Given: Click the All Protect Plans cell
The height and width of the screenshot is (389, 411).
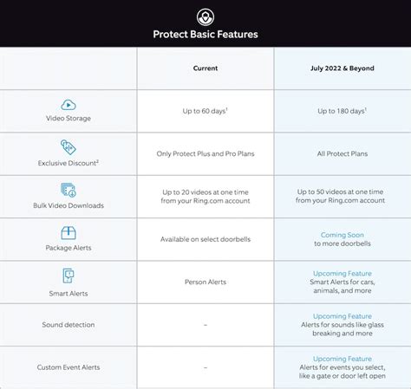Looking at the screenshot, I should pos(342,153).
